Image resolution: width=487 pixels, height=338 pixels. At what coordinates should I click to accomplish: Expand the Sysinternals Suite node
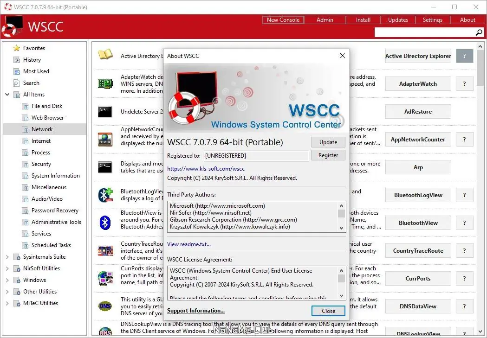click(x=7, y=257)
